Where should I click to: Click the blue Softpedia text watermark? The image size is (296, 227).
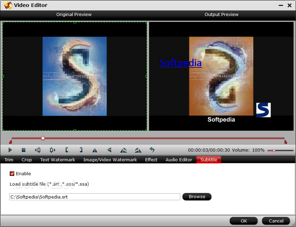181,63
